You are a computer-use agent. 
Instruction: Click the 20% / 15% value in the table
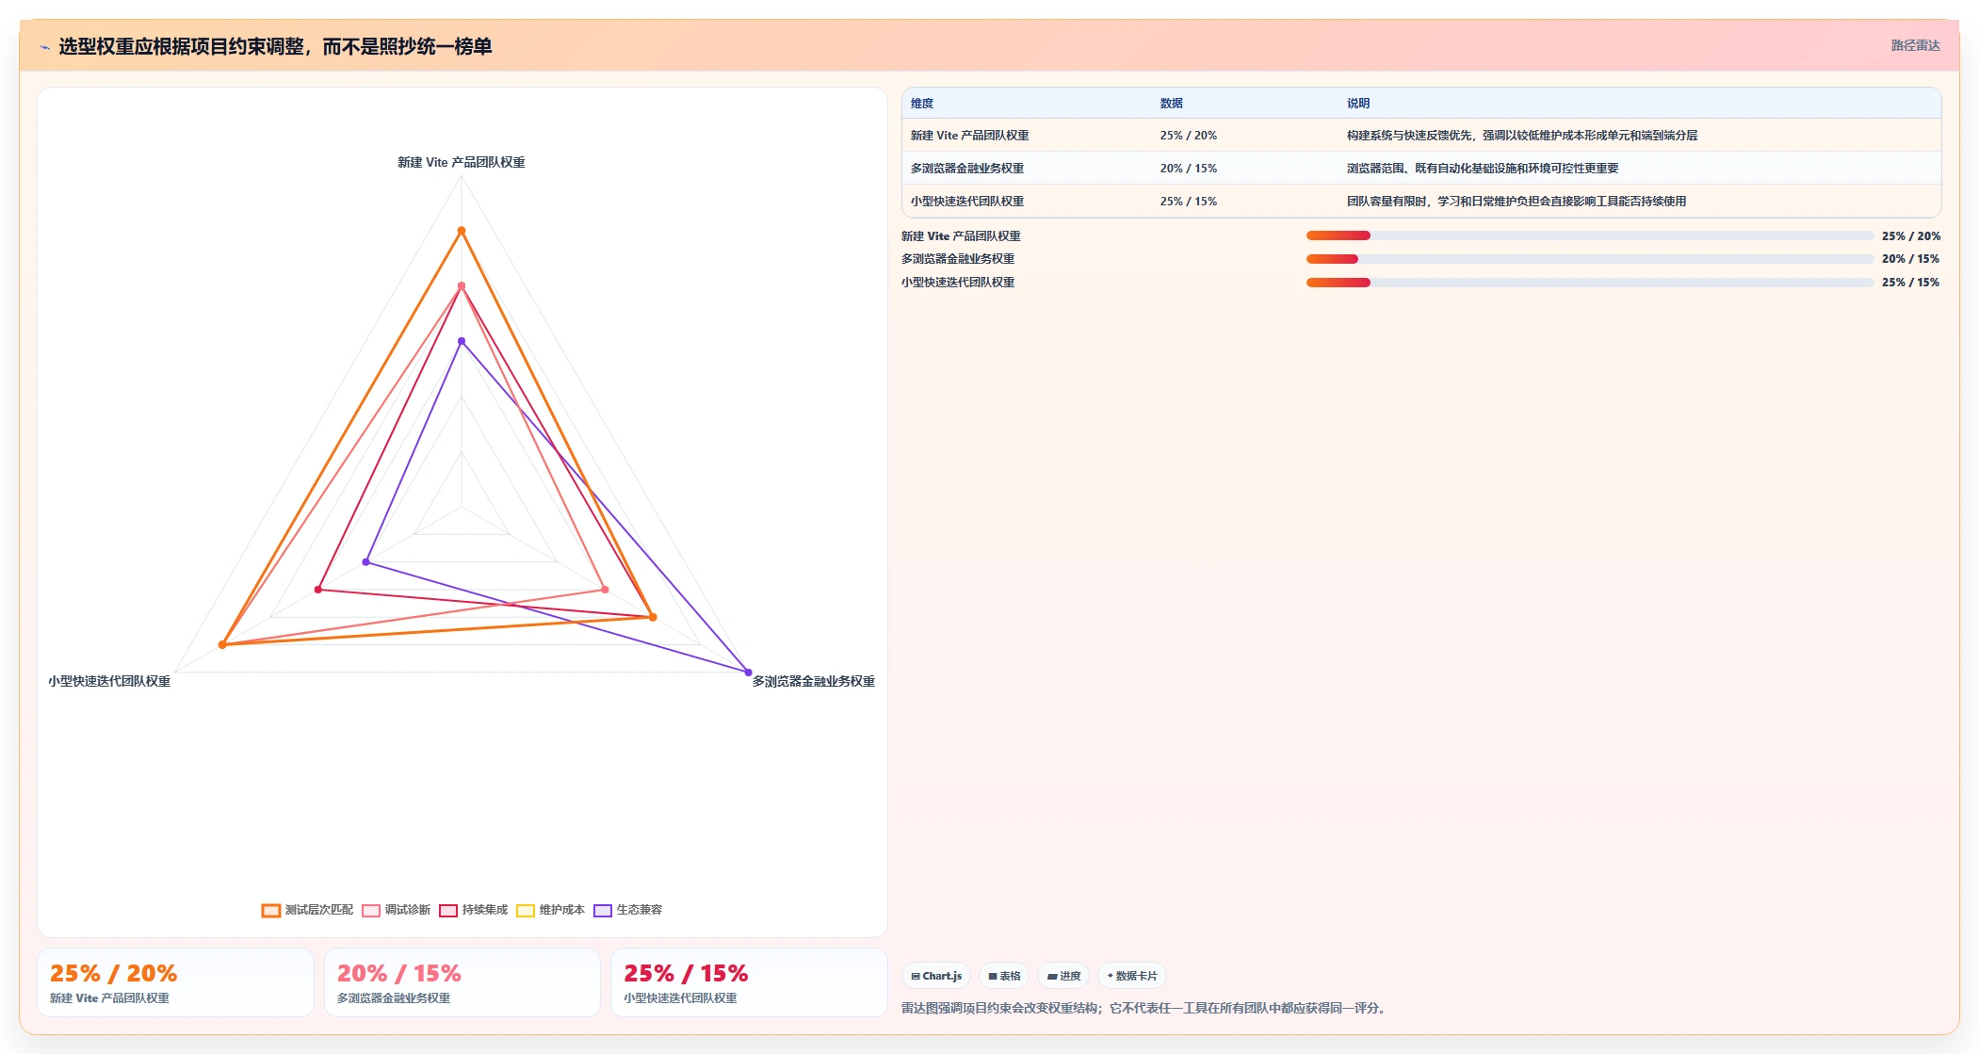tap(1189, 169)
